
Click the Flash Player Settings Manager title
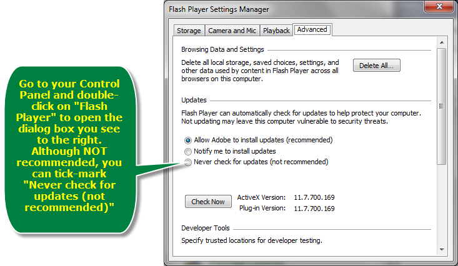click(219, 9)
